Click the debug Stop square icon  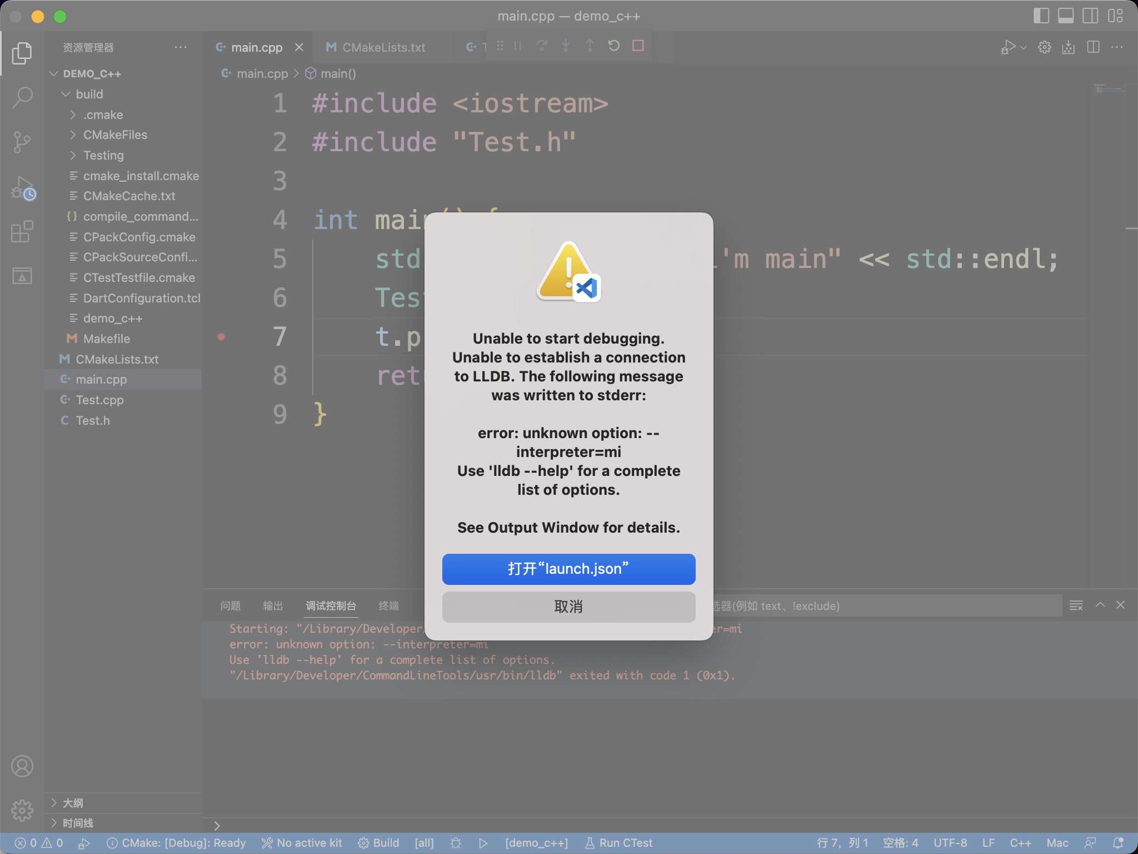tap(638, 46)
